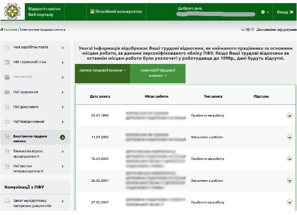Expand arrow beside Тимчасова втрата працездатності

coord(63,151)
